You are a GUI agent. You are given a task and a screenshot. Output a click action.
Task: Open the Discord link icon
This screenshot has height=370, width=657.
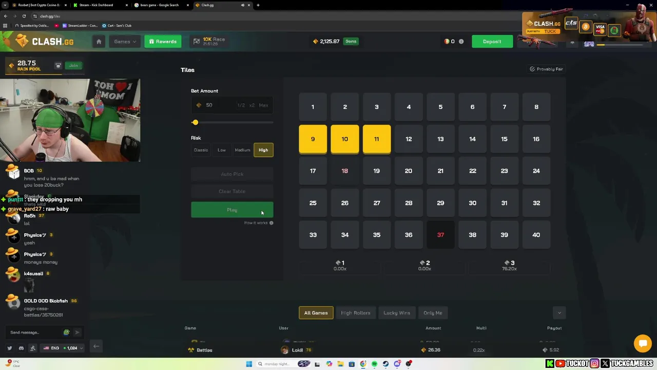(21, 348)
